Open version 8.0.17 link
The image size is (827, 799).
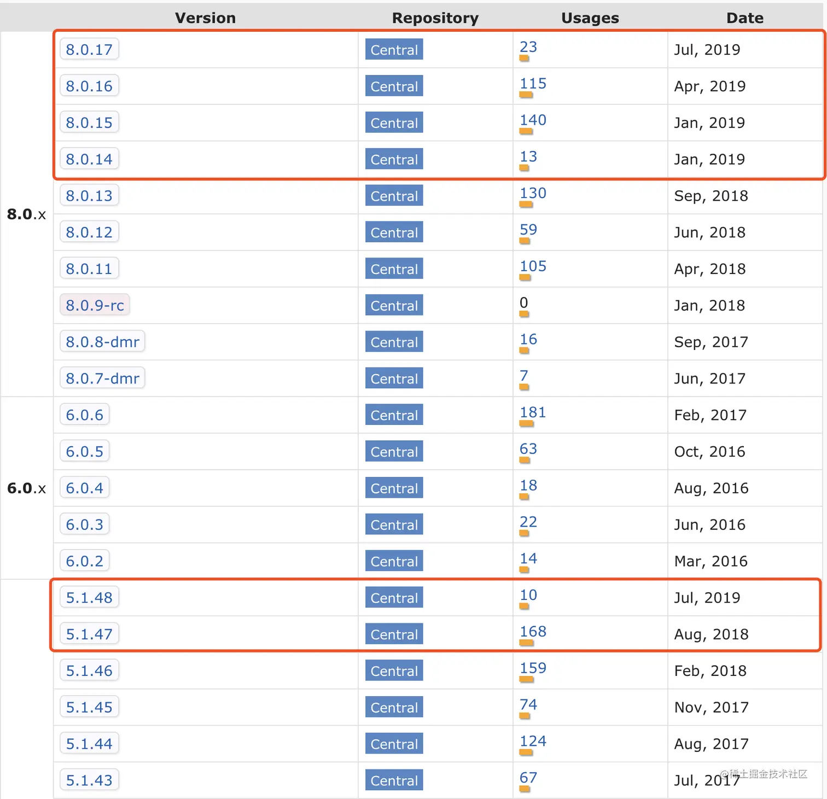click(89, 49)
